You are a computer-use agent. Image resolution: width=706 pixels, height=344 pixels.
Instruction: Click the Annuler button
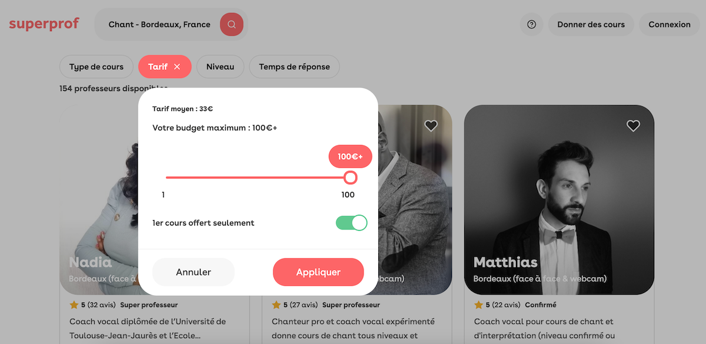pyautogui.click(x=194, y=272)
